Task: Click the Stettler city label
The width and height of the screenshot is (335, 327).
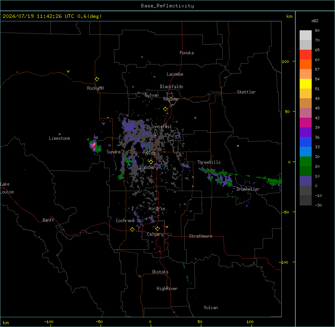Action: (246, 92)
